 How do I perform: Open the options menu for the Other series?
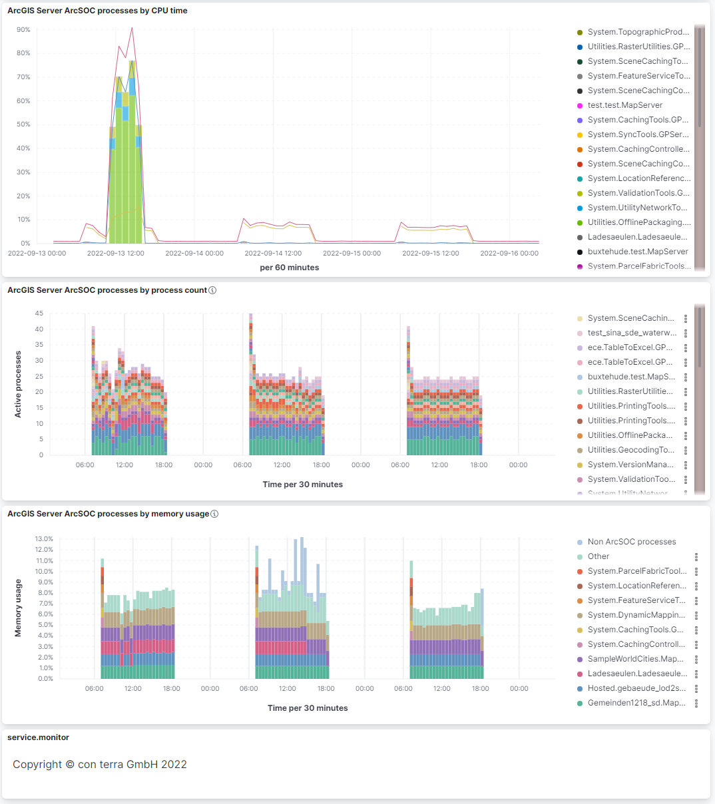698,556
